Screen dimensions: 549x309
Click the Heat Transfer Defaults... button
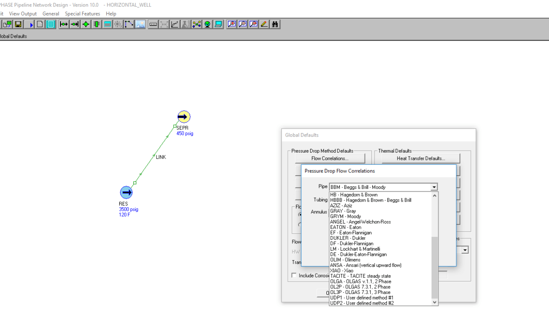pyautogui.click(x=420, y=158)
